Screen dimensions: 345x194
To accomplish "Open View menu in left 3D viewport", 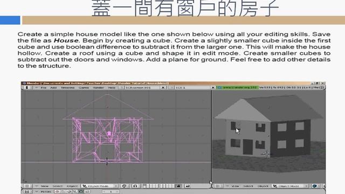I will (x=44, y=186).
